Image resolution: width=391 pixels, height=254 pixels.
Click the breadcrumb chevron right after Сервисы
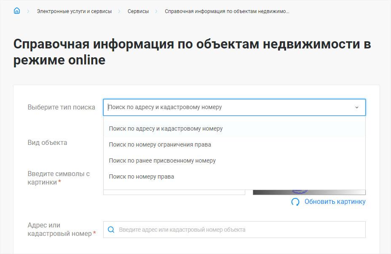pos(157,11)
